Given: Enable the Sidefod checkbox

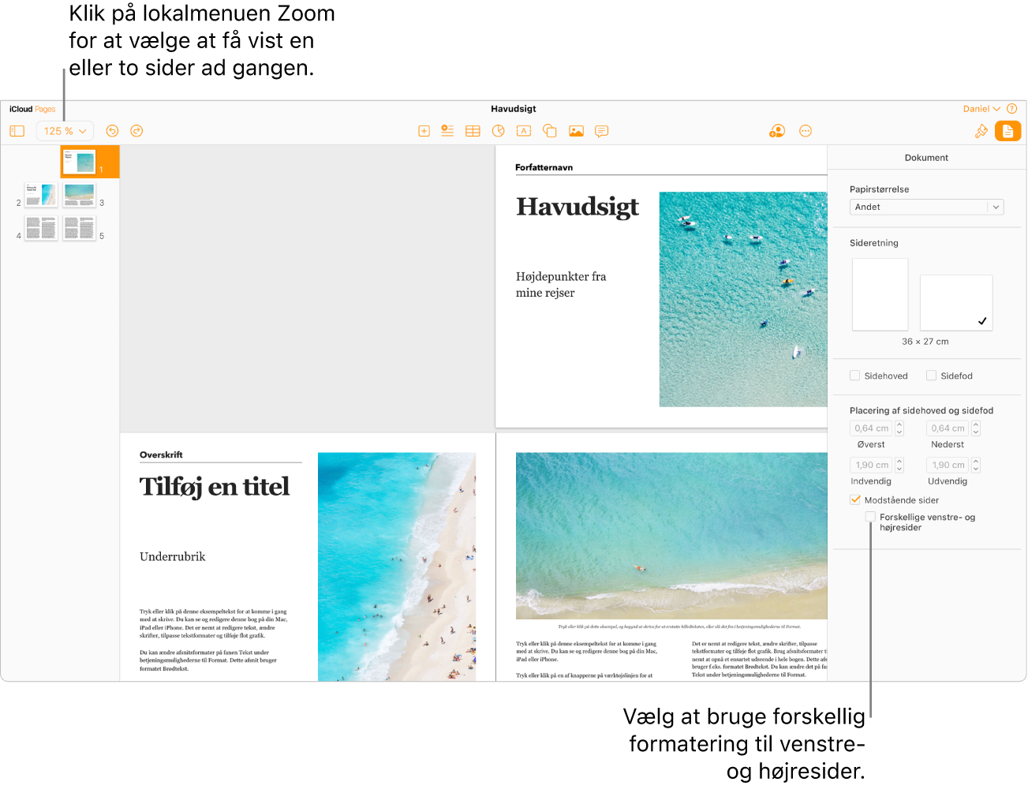Looking at the screenshot, I should (931, 376).
